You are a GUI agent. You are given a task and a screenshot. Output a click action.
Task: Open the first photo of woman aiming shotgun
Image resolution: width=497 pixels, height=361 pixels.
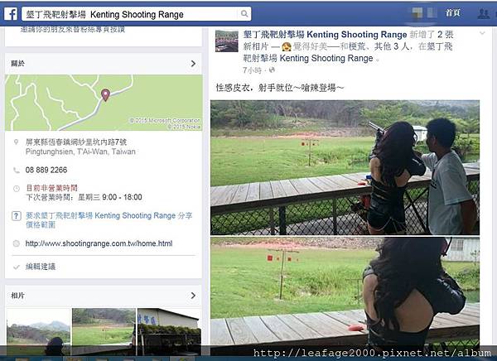(345, 167)
